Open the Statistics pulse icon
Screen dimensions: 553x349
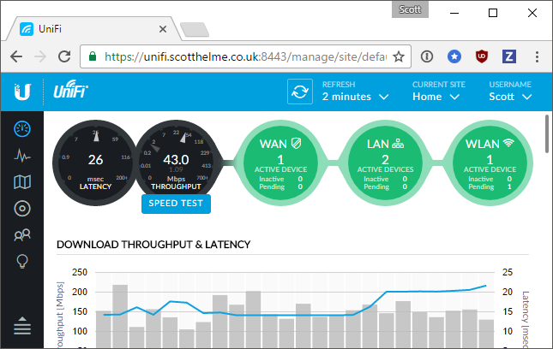[22, 156]
